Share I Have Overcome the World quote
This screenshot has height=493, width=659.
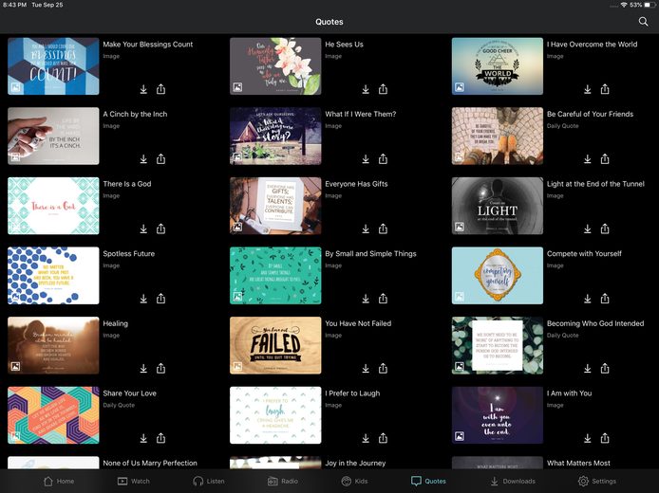(605, 89)
